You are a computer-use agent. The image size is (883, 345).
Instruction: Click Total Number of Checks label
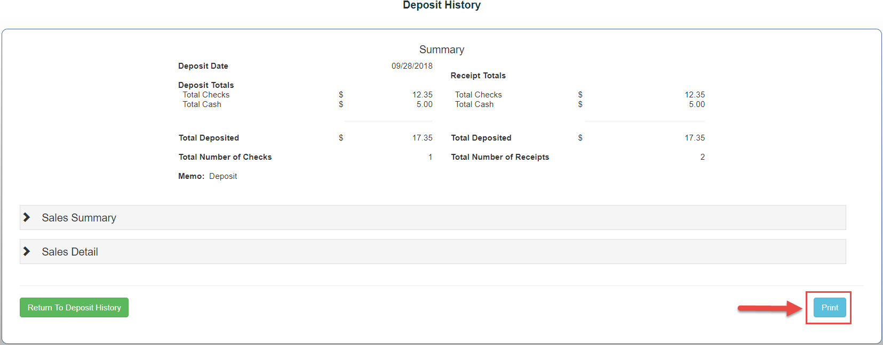pos(225,157)
